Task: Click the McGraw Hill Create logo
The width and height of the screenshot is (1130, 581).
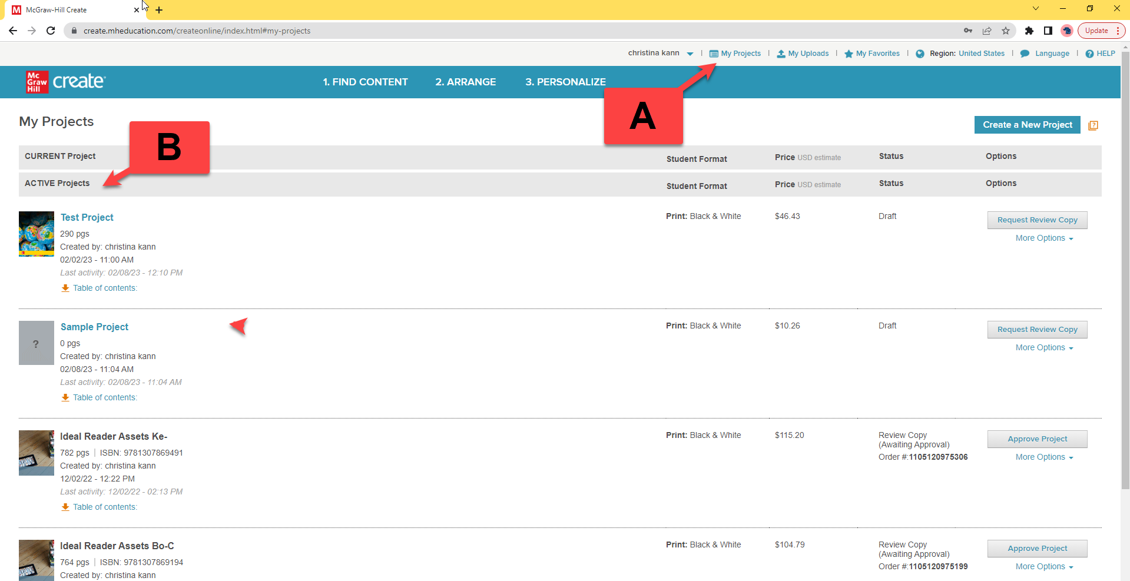Action: pos(65,82)
